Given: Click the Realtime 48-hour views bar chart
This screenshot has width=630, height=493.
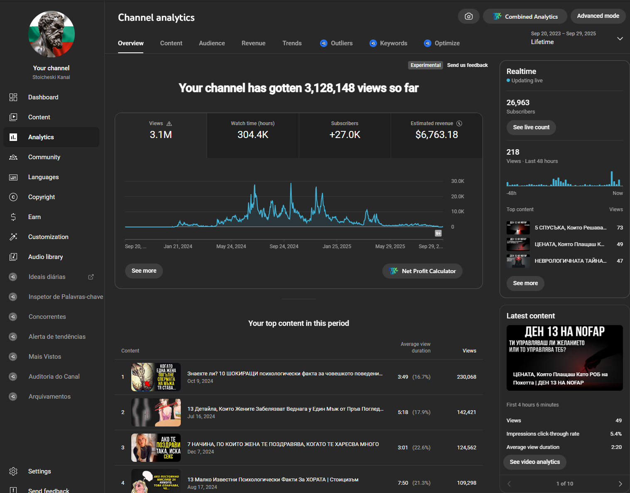Looking at the screenshot, I should [564, 178].
